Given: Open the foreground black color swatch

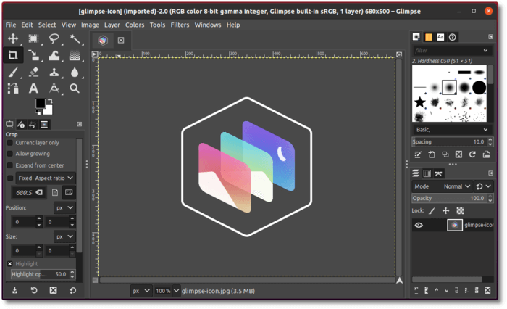Looking at the screenshot, I should click(x=41, y=104).
